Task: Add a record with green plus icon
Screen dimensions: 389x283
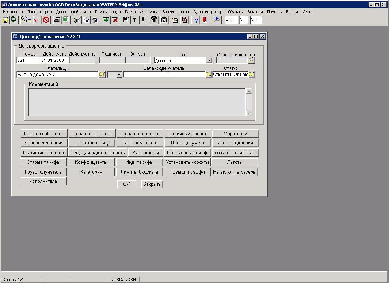Action: [106, 20]
